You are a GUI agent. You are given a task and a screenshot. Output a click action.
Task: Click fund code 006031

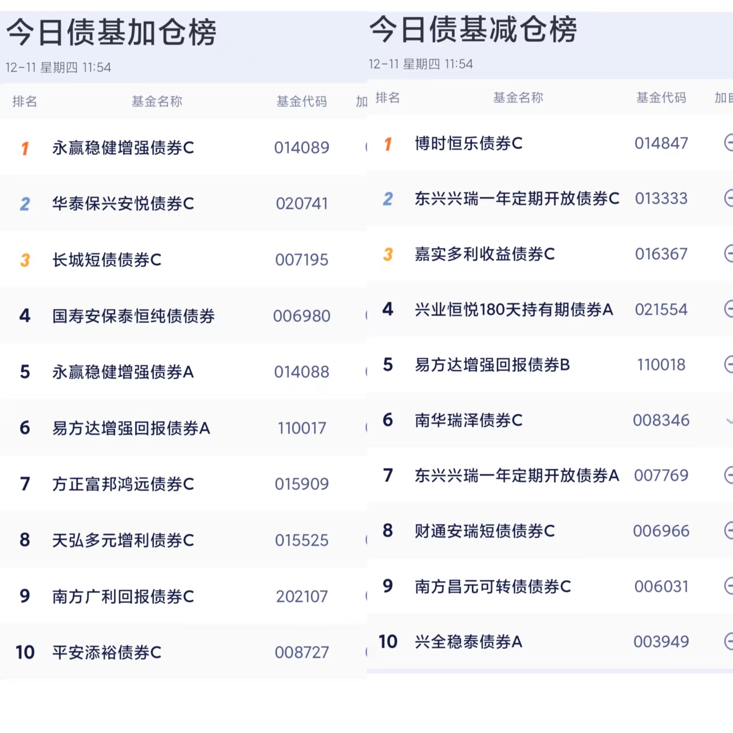[x=661, y=586]
